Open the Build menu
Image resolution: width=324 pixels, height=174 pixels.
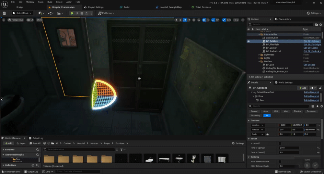point(50,2)
